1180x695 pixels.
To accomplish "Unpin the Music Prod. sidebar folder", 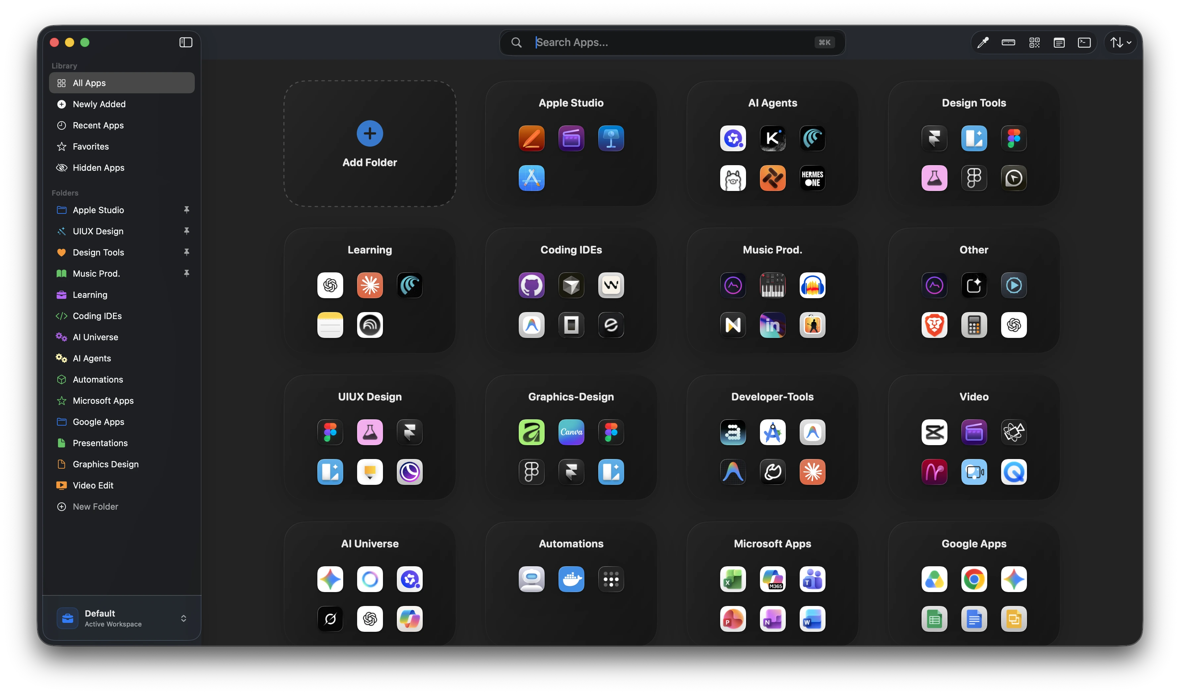I will pyautogui.click(x=187, y=273).
